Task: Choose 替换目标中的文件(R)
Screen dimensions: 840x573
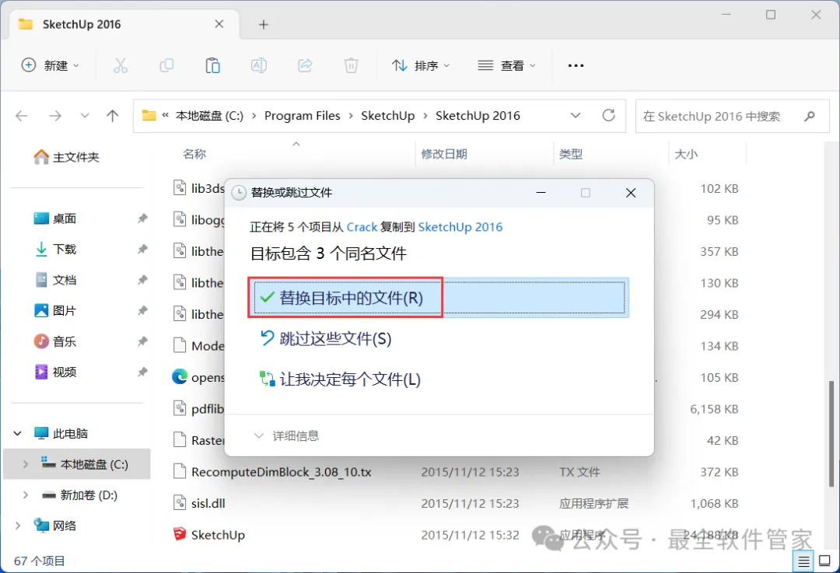Action: (x=439, y=298)
